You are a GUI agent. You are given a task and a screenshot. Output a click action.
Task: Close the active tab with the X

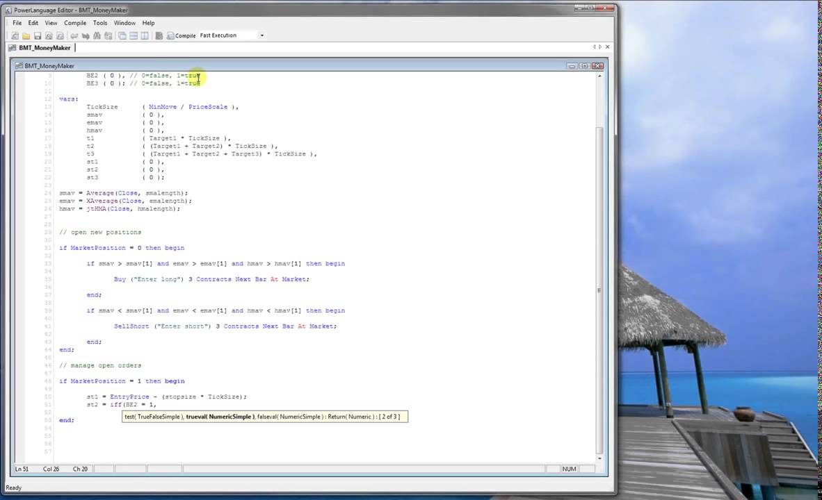tap(608, 47)
